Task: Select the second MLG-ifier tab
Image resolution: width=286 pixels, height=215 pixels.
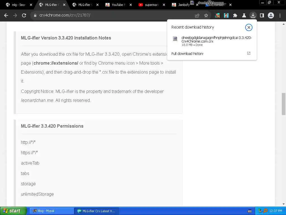Action: [85, 5]
